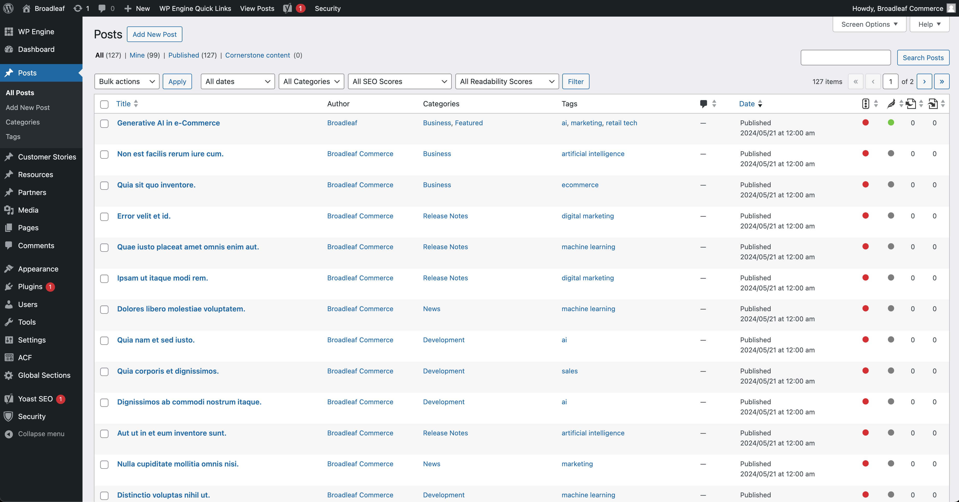959x502 pixels.
Task: Click the current page number field
Action: click(890, 81)
